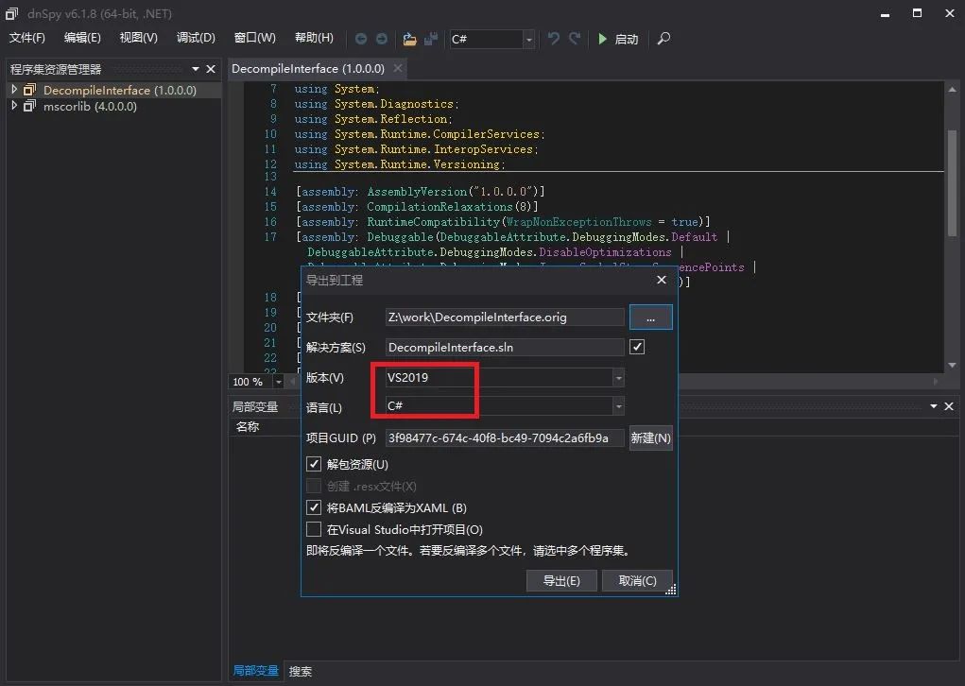Click the save all toolbar icon
This screenshot has width=965, height=686.
point(431,39)
